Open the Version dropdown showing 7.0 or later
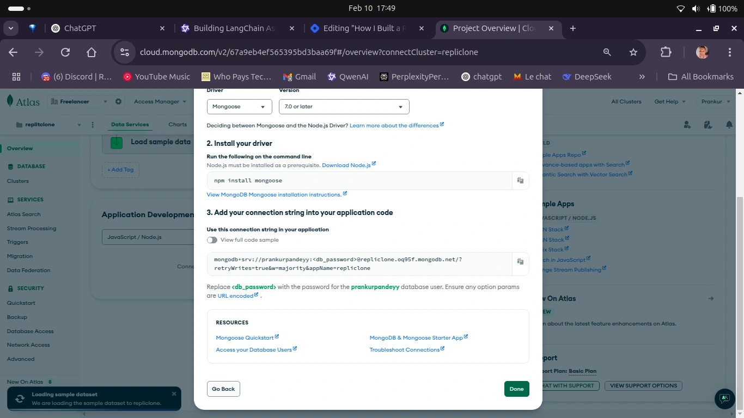 click(344, 107)
